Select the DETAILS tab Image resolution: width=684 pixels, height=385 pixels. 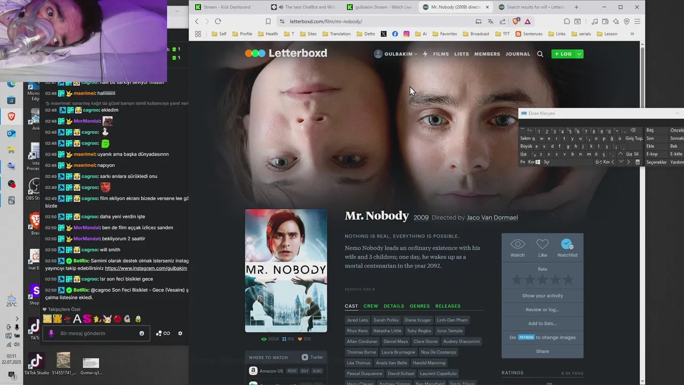pyautogui.click(x=394, y=306)
